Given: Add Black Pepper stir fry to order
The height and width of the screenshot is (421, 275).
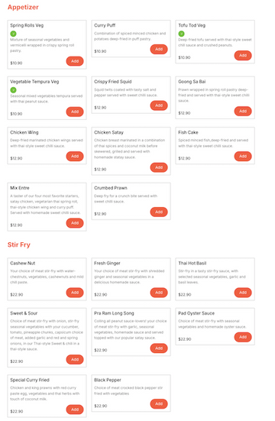Looking at the screenshot, I should click(x=159, y=404).
